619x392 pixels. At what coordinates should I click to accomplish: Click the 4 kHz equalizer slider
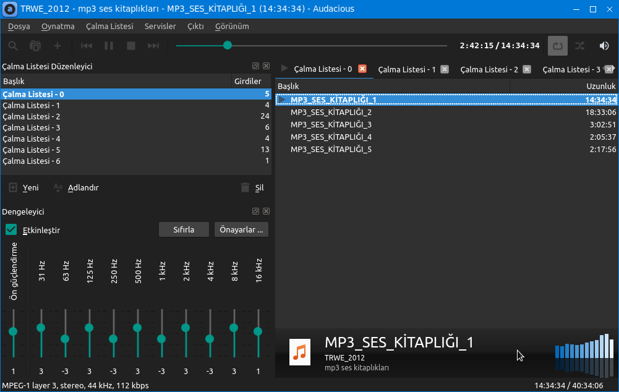[x=210, y=334]
